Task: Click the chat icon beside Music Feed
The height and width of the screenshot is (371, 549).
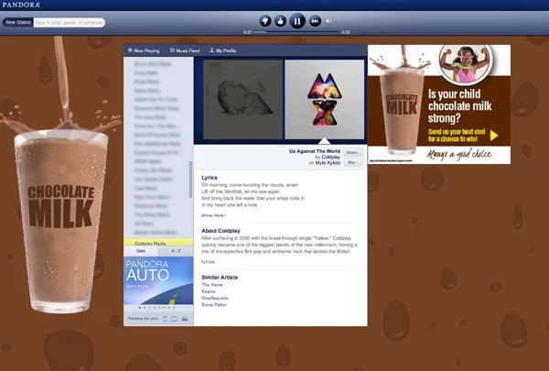Action: coord(172,50)
